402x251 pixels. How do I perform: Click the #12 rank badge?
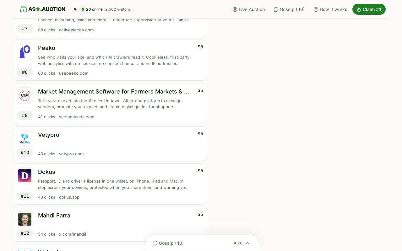tap(25, 233)
